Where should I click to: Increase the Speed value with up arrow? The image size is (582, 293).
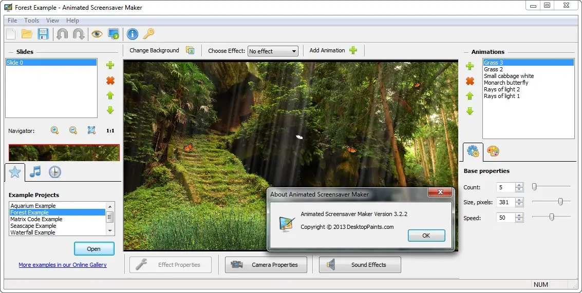(x=519, y=216)
